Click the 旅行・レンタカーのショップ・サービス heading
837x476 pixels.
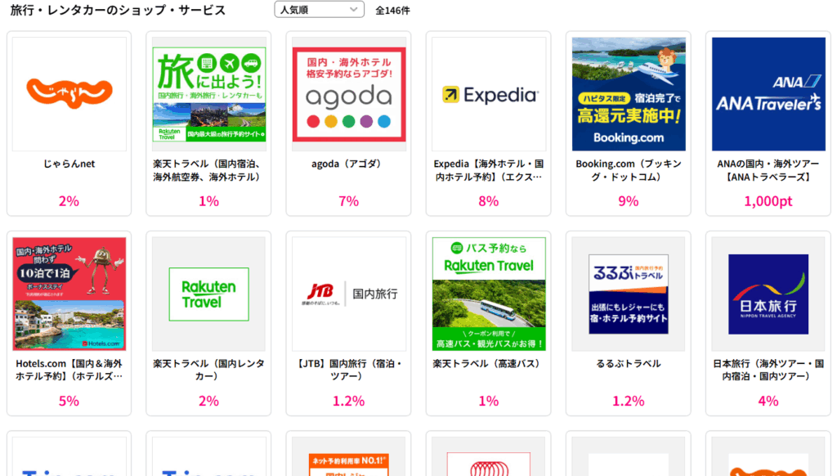(118, 10)
